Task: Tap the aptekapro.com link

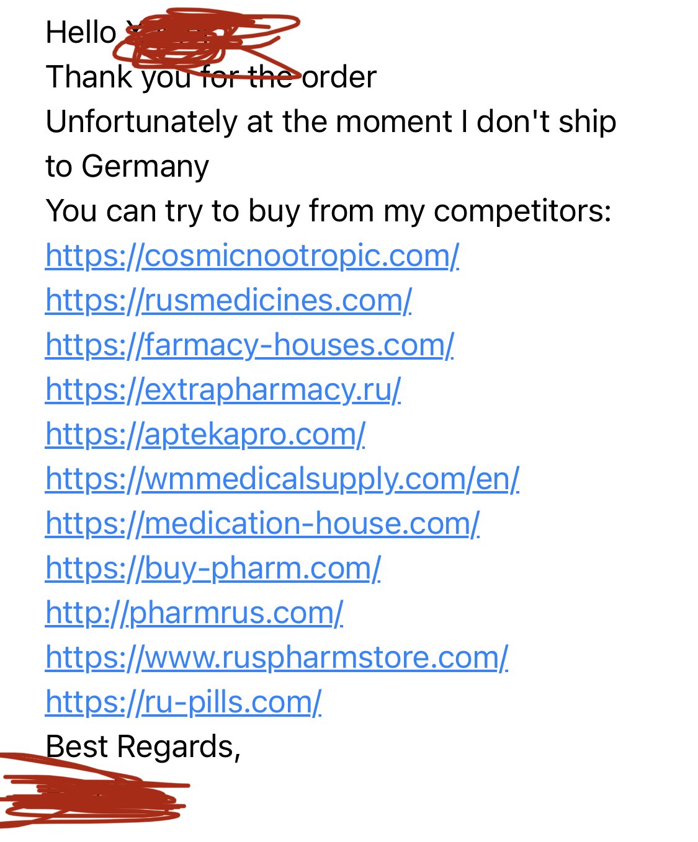Action: (205, 434)
